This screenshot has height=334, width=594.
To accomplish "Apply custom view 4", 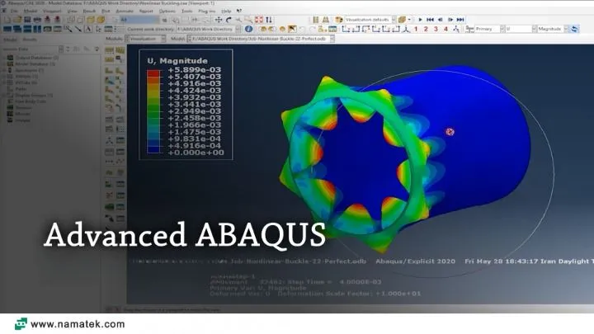I will pyautogui.click(x=445, y=29).
